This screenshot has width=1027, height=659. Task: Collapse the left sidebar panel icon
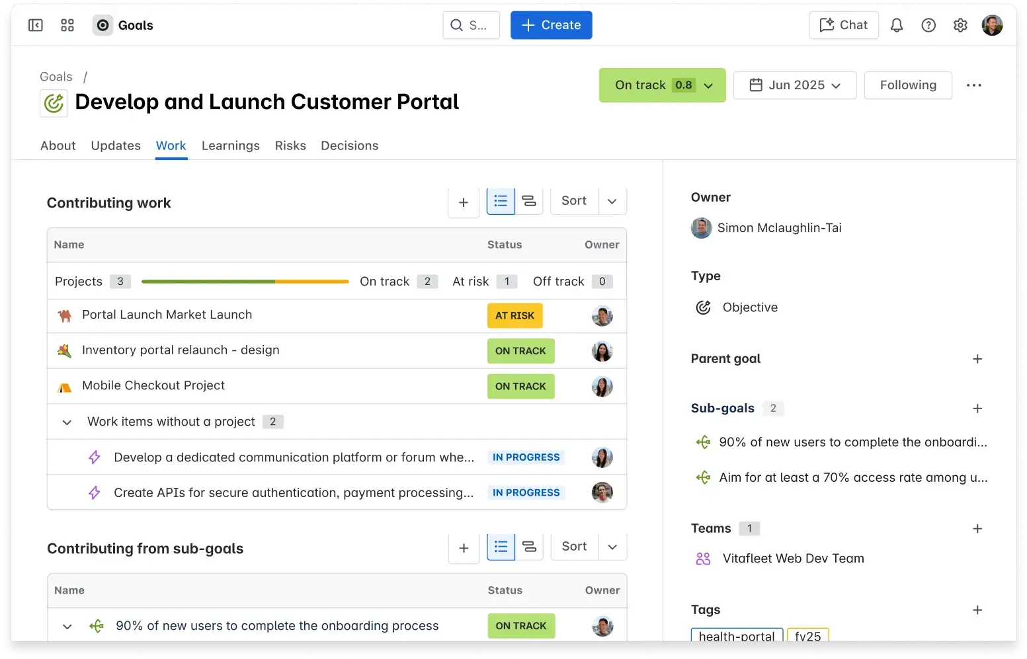pyautogui.click(x=36, y=25)
